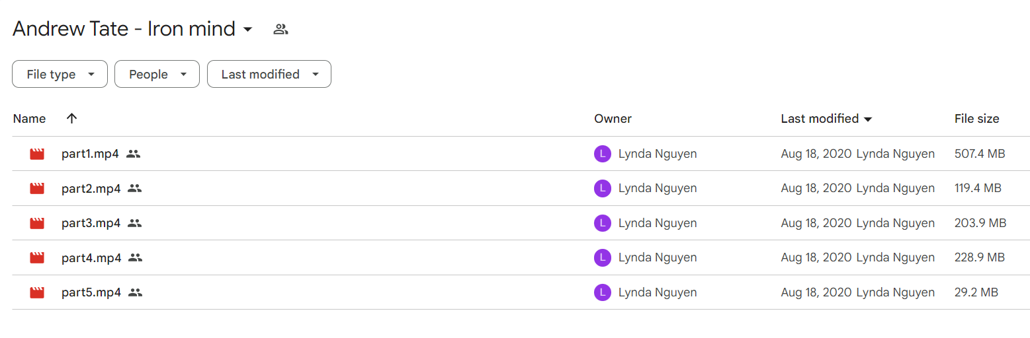Select the part1.mp4 file name

90,154
